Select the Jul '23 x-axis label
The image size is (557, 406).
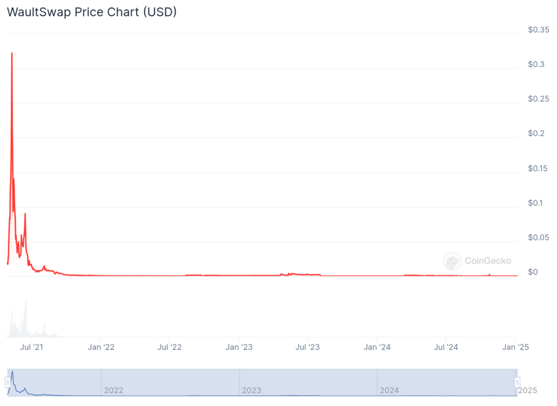point(308,347)
